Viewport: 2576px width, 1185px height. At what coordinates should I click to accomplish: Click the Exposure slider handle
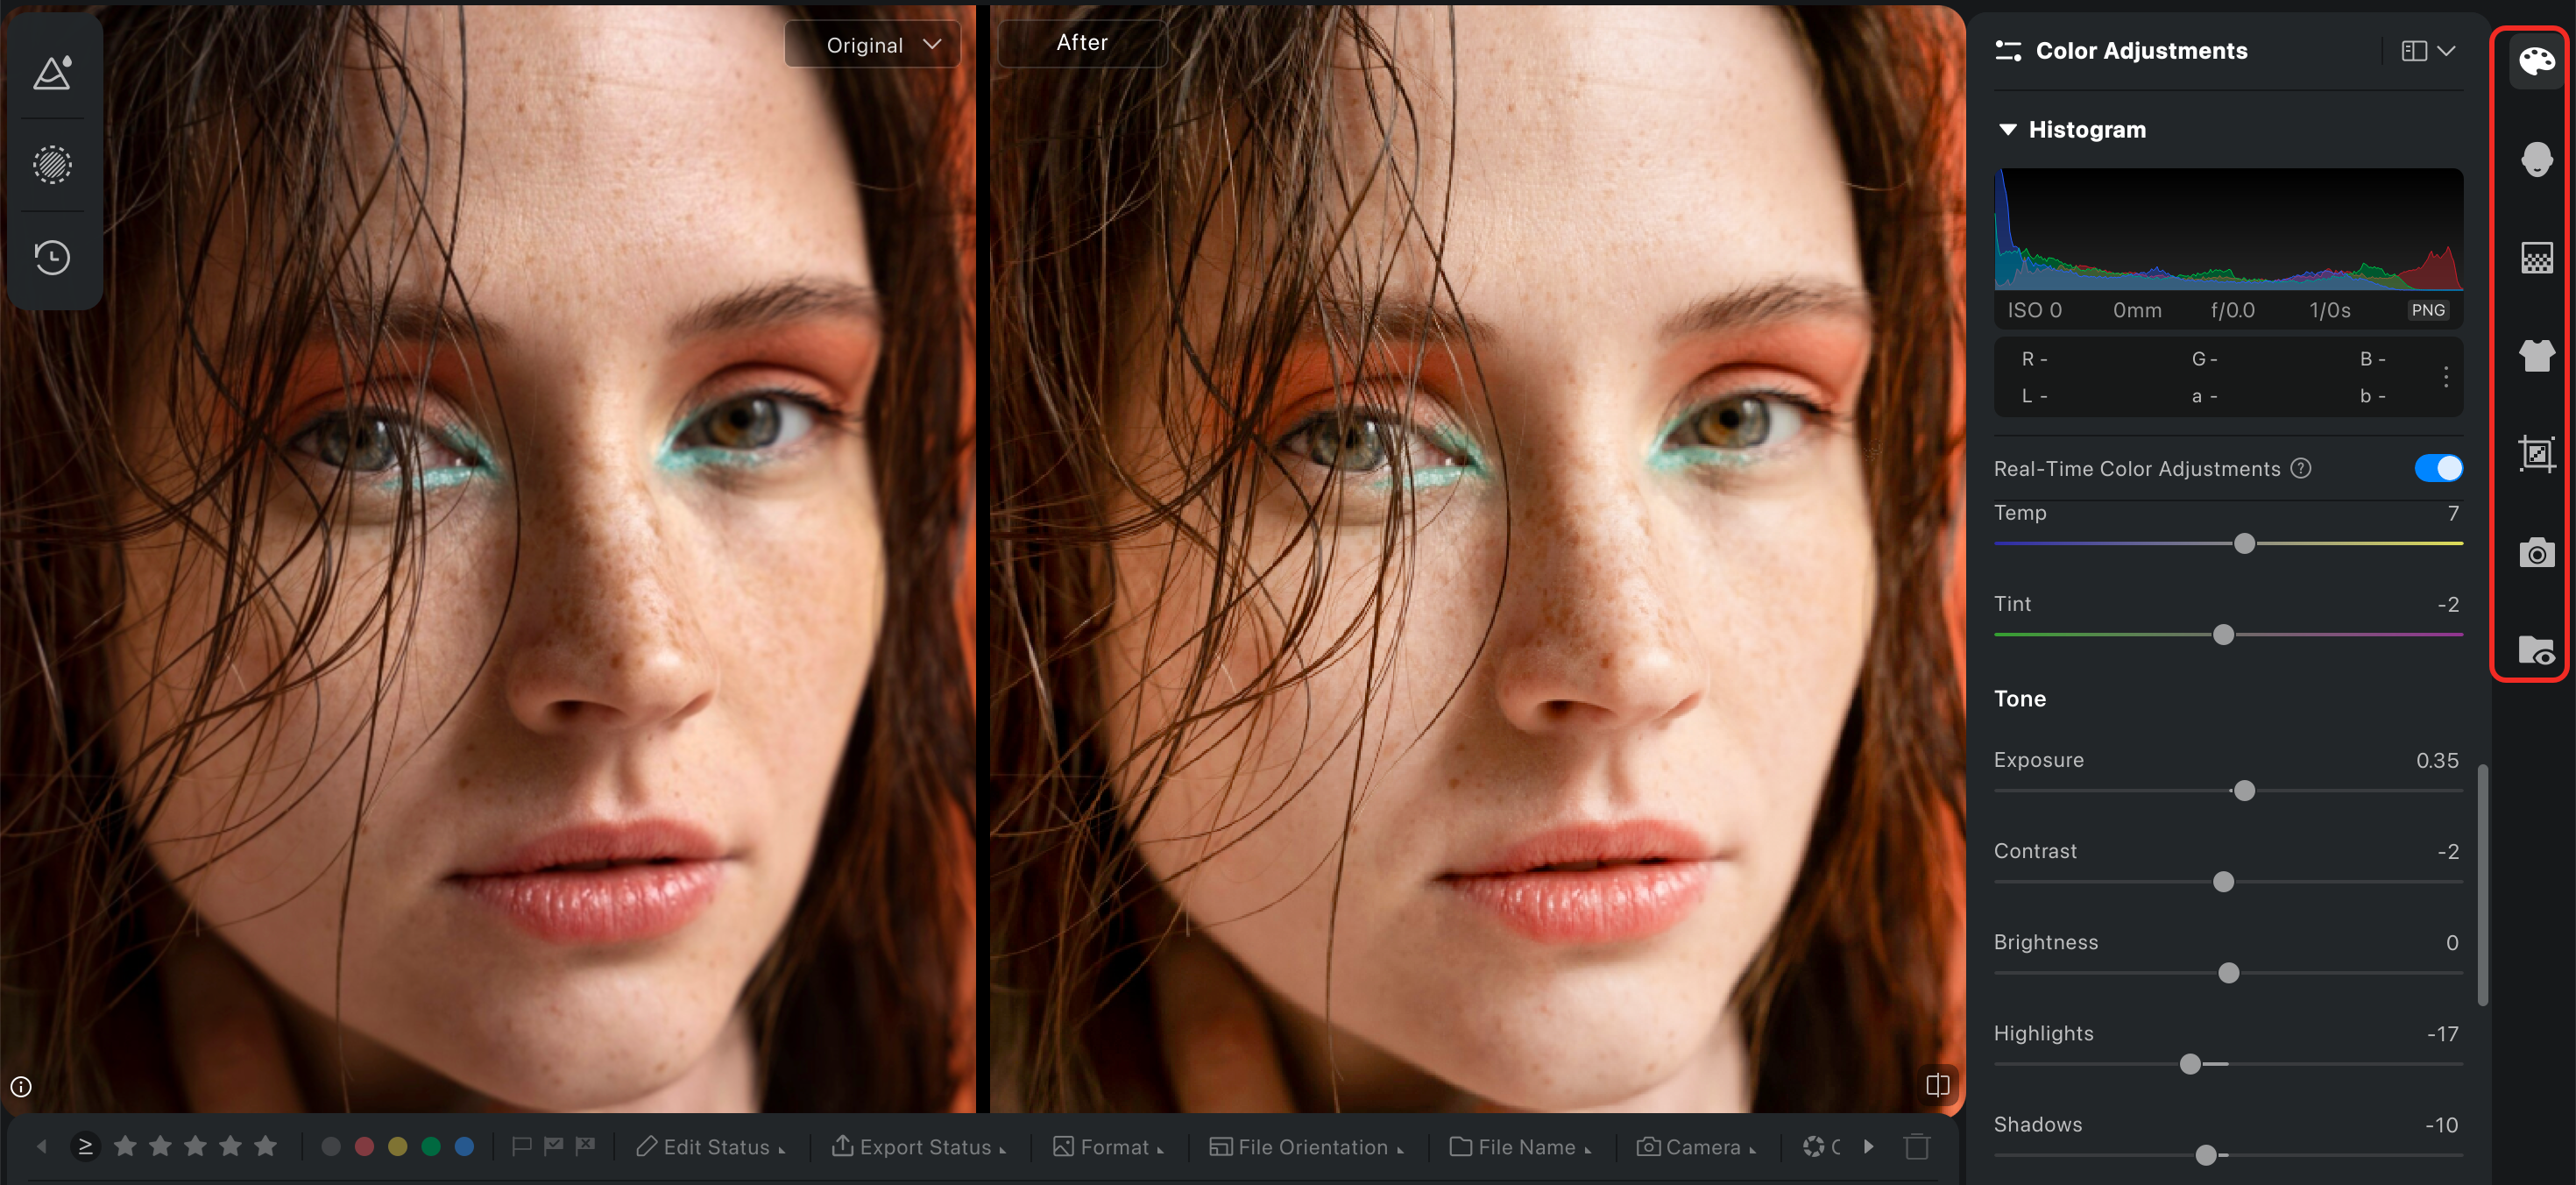[2244, 790]
